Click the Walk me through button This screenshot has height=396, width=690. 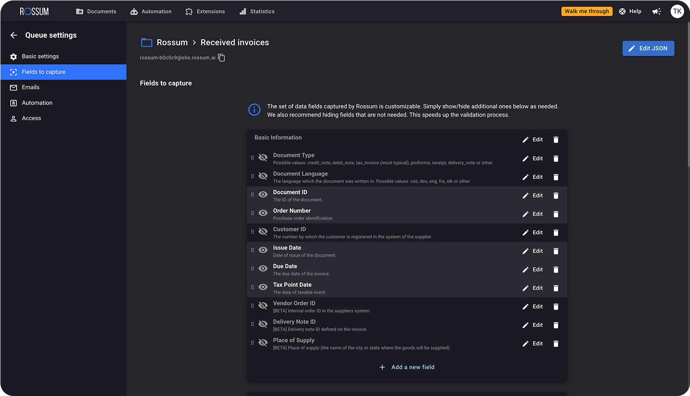pyautogui.click(x=586, y=12)
